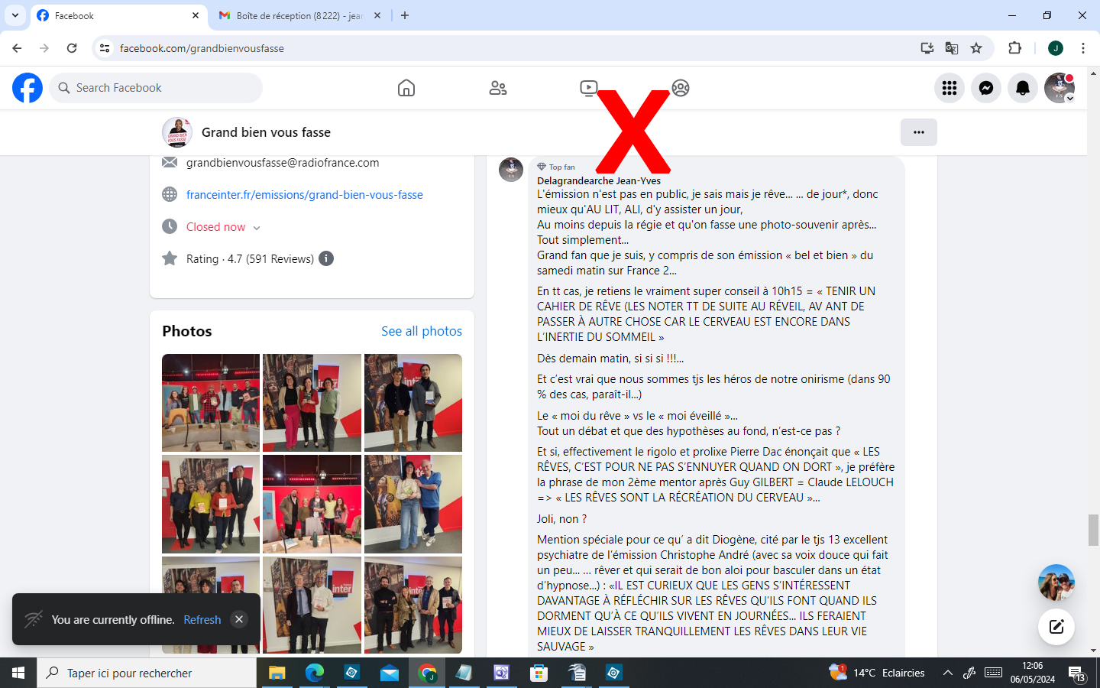Click the taskbar clock and date
Viewport: 1100px width, 688px height.
(1033, 673)
